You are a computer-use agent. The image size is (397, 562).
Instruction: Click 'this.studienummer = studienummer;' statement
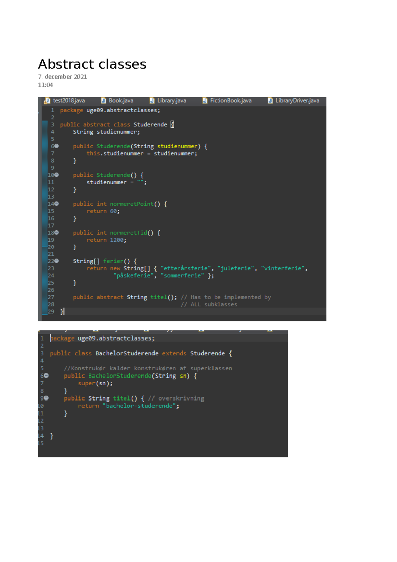(x=142, y=154)
